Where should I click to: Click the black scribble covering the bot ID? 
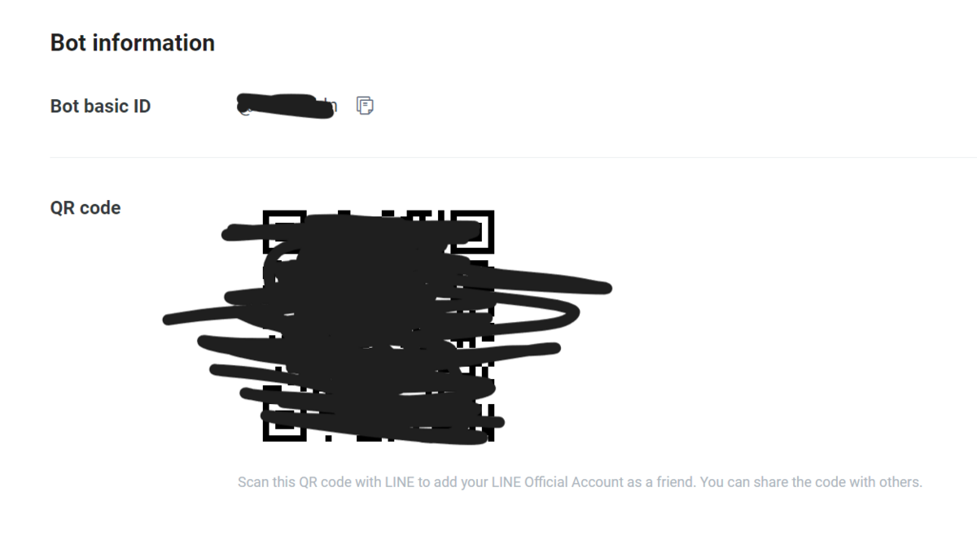pyautogui.click(x=287, y=107)
